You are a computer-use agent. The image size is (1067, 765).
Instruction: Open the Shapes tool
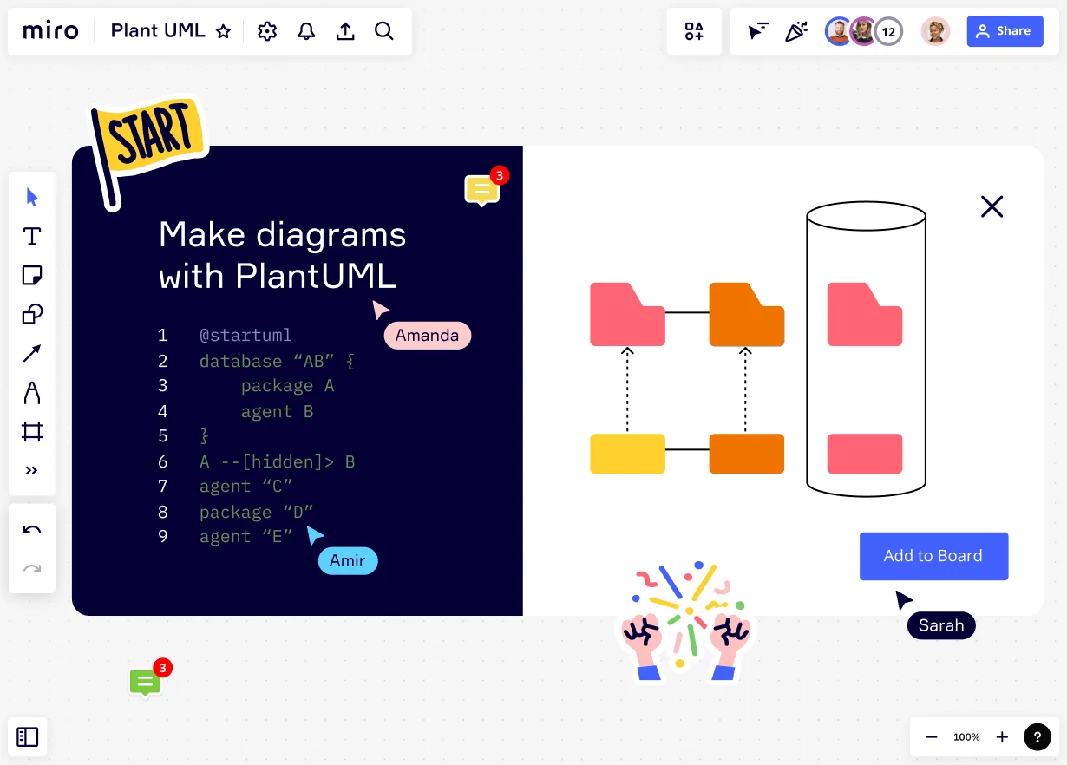[x=32, y=314]
